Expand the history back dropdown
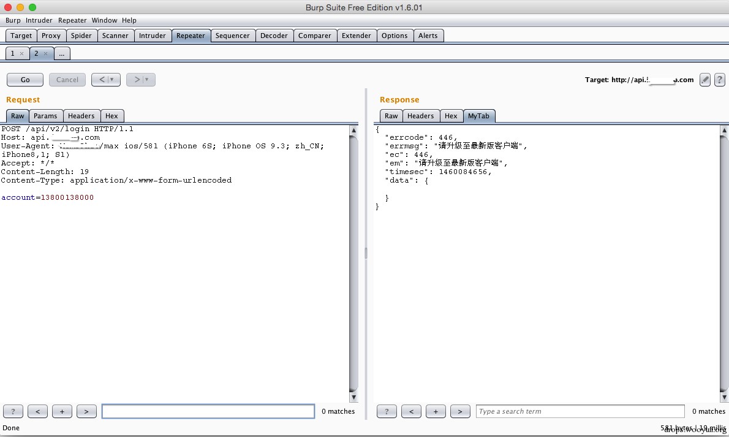Image resolution: width=729 pixels, height=437 pixels. coord(111,80)
